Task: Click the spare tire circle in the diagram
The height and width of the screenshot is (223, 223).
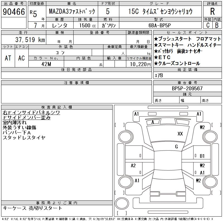Action: point(122,203)
